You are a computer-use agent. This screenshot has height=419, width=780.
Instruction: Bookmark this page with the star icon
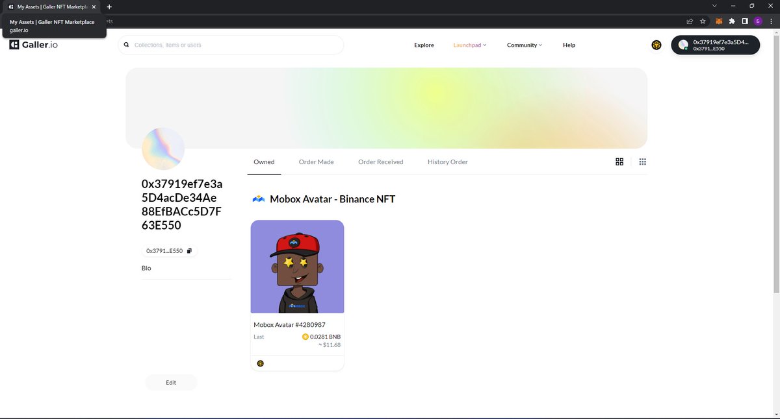703,21
